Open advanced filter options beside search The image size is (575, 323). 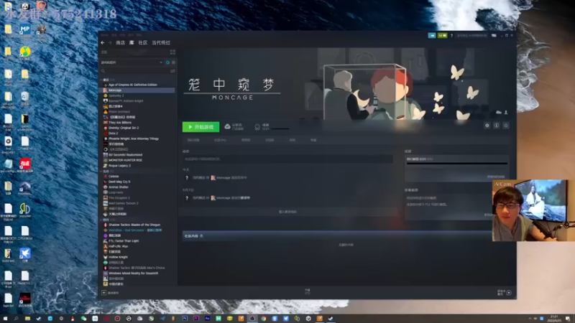(172, 71)
